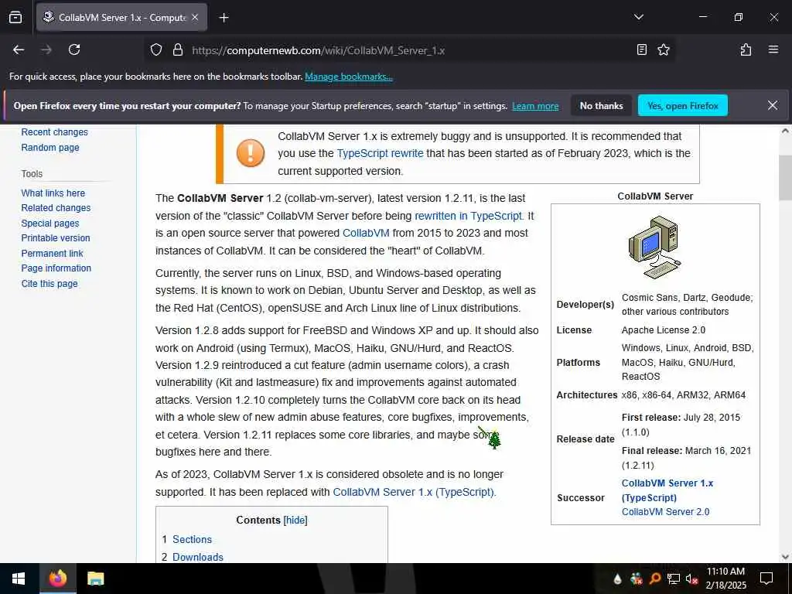Open File Explorer from taskbar
The height and width of the screenshot is (594, 792).
click(x=95, y=579)
